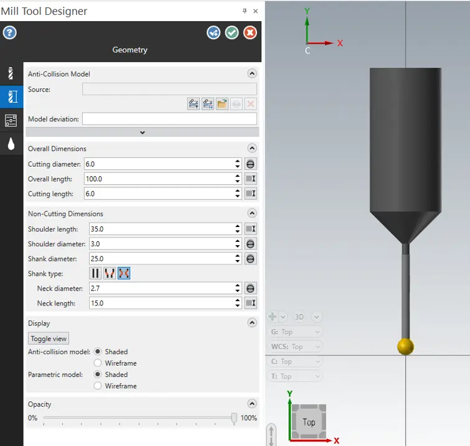Collapse the Overall Dimensions section

pos(252,148)
